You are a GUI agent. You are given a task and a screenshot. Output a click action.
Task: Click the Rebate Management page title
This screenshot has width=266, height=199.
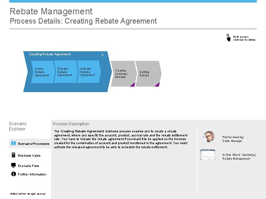click(x=51, y=11)
